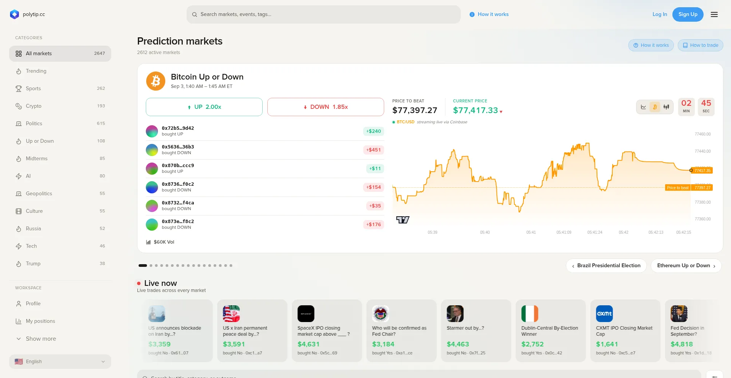The height and width of the screenshot is (378, 731).
Task: Click the price to beat $77,397.27
Action: coord(415,110)
